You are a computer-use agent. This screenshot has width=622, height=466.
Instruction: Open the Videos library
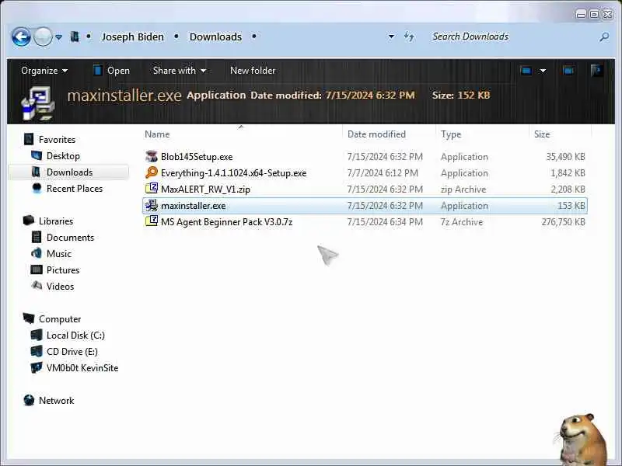pos(60,286)
